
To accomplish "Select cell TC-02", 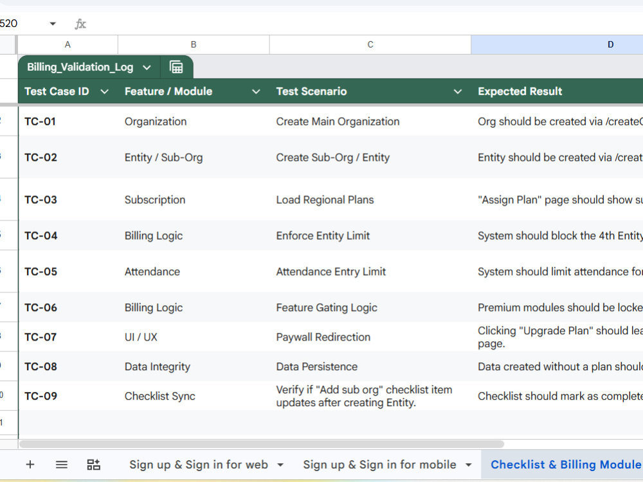I will pyautogui.click(x=68, y=157).
